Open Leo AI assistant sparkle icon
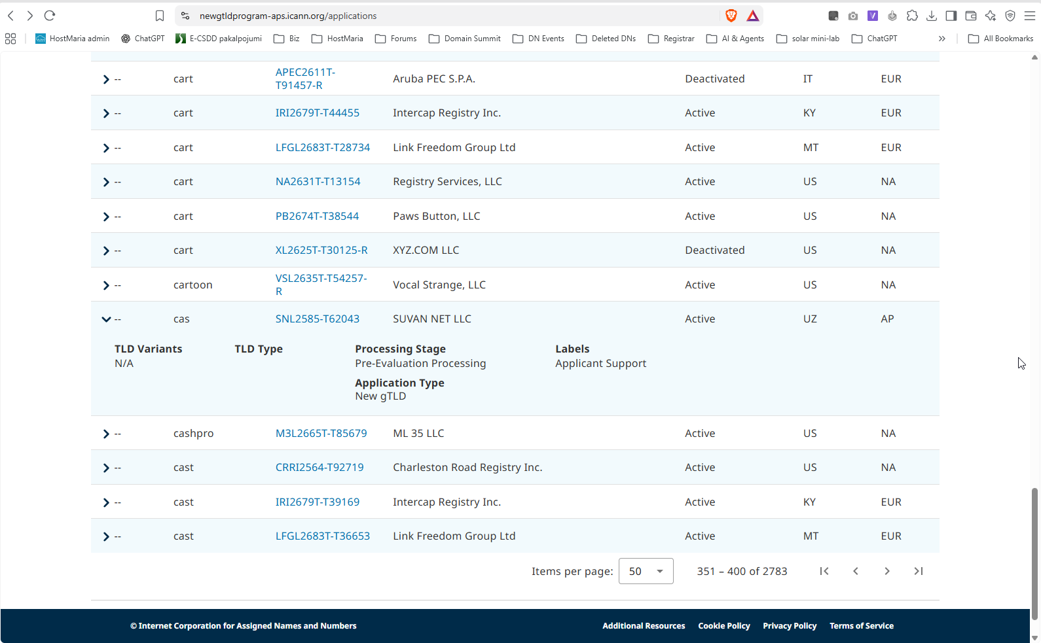This screenshot has height=643, width=1041. tap(991, 16)
